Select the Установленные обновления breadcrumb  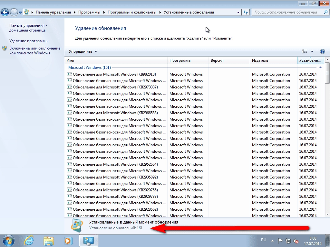click(x=189, y=12)
